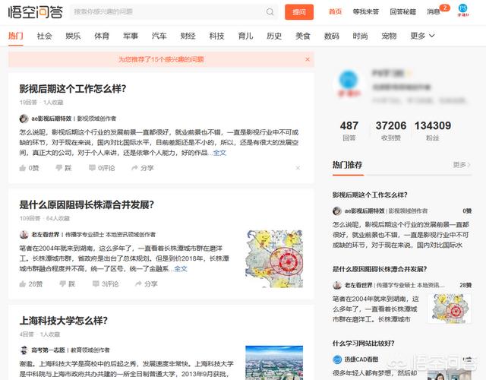Open sidebar 长株潭 map thumbnail
Image resolution: width=486 pixels, height=380 pixels.
coord(450,309)
